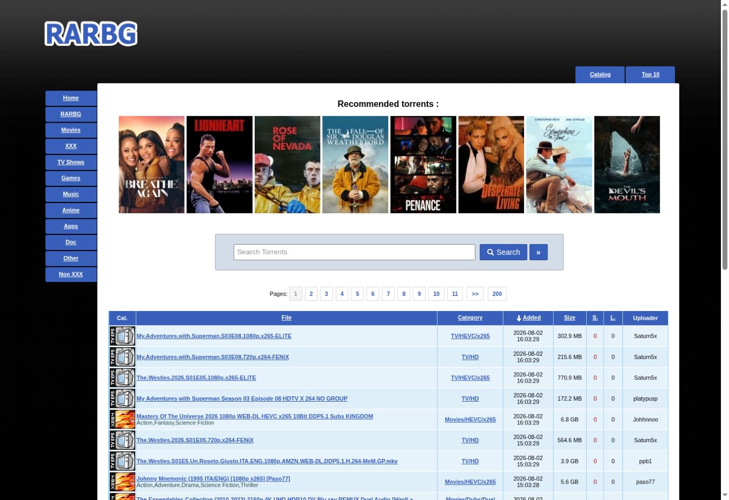Click uploader platypusp
This screenshot has height=500, width=729.
point(645,398)
